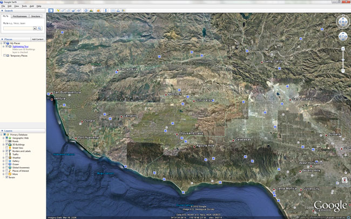The image size is (351, 219).
Task: Open the File menu
Action: 3,6
